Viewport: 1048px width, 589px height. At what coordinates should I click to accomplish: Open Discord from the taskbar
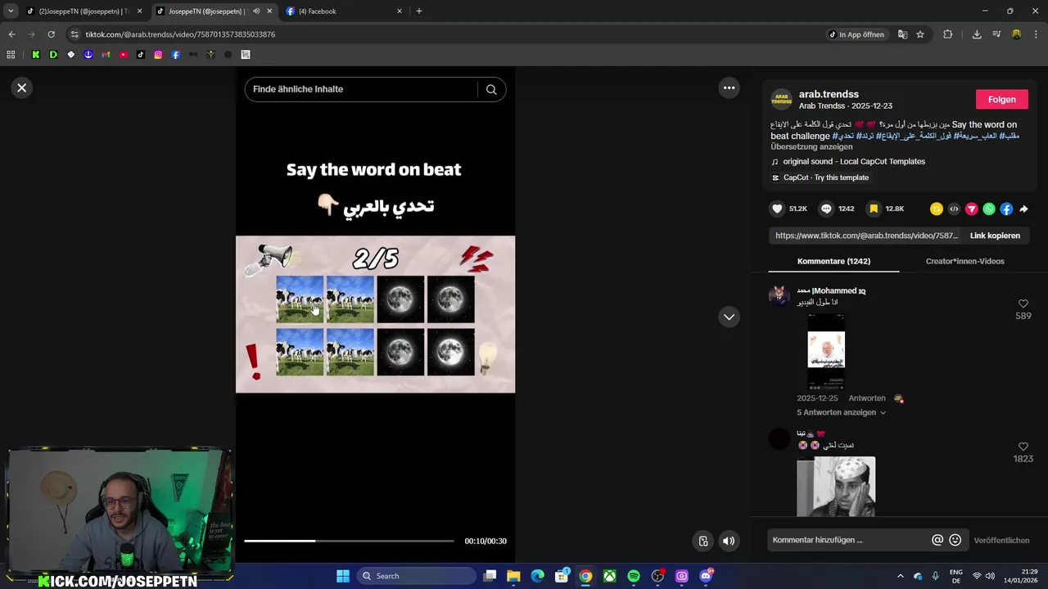706,576
